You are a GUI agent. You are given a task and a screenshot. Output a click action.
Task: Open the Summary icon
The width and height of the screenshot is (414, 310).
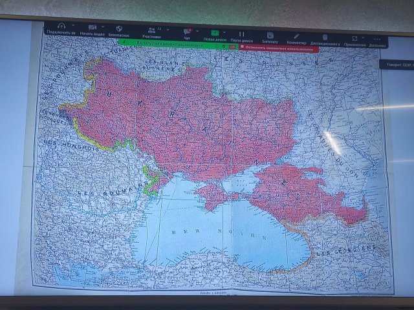click(270, 34)
